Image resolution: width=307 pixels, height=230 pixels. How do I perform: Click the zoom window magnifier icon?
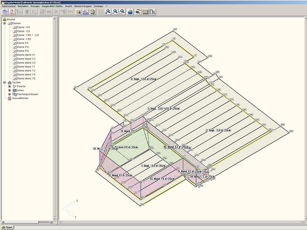coord(122,12)
